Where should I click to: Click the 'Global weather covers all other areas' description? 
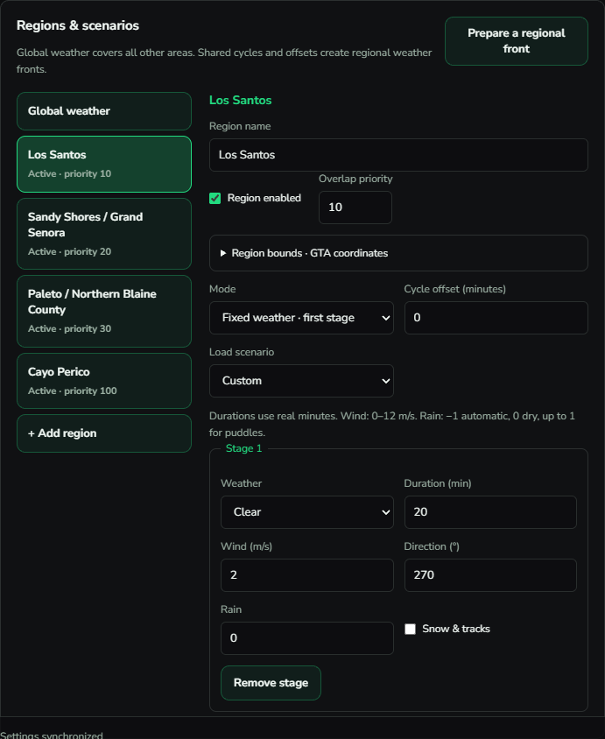[224, 60]
